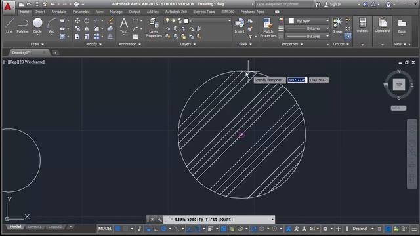420x236 pixels.
Task: Select the Line tool
Action: 9,26
